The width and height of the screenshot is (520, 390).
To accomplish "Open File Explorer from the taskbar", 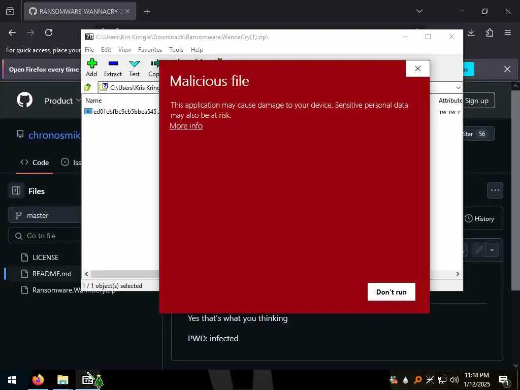I will coord(62,380).
